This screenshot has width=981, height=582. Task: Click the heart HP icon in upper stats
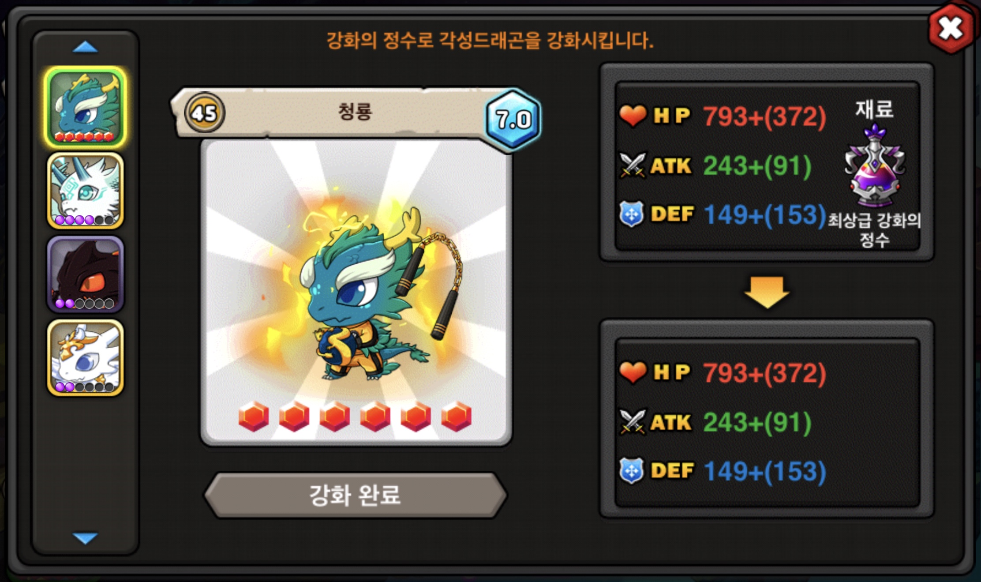tap(633, 116)
